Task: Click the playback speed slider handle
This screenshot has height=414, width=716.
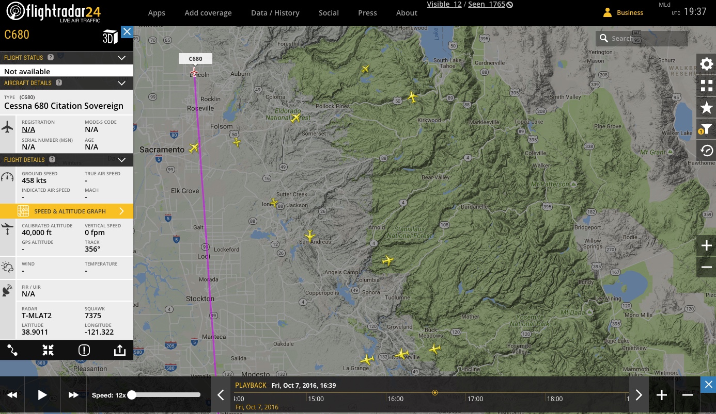Action: click(x=132, y=395)
